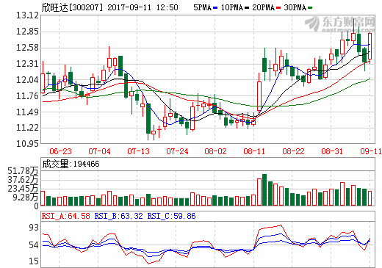This screenshot has height=268, width=382.
Task: Click the 12.58 price axis label
Action: 27,48
